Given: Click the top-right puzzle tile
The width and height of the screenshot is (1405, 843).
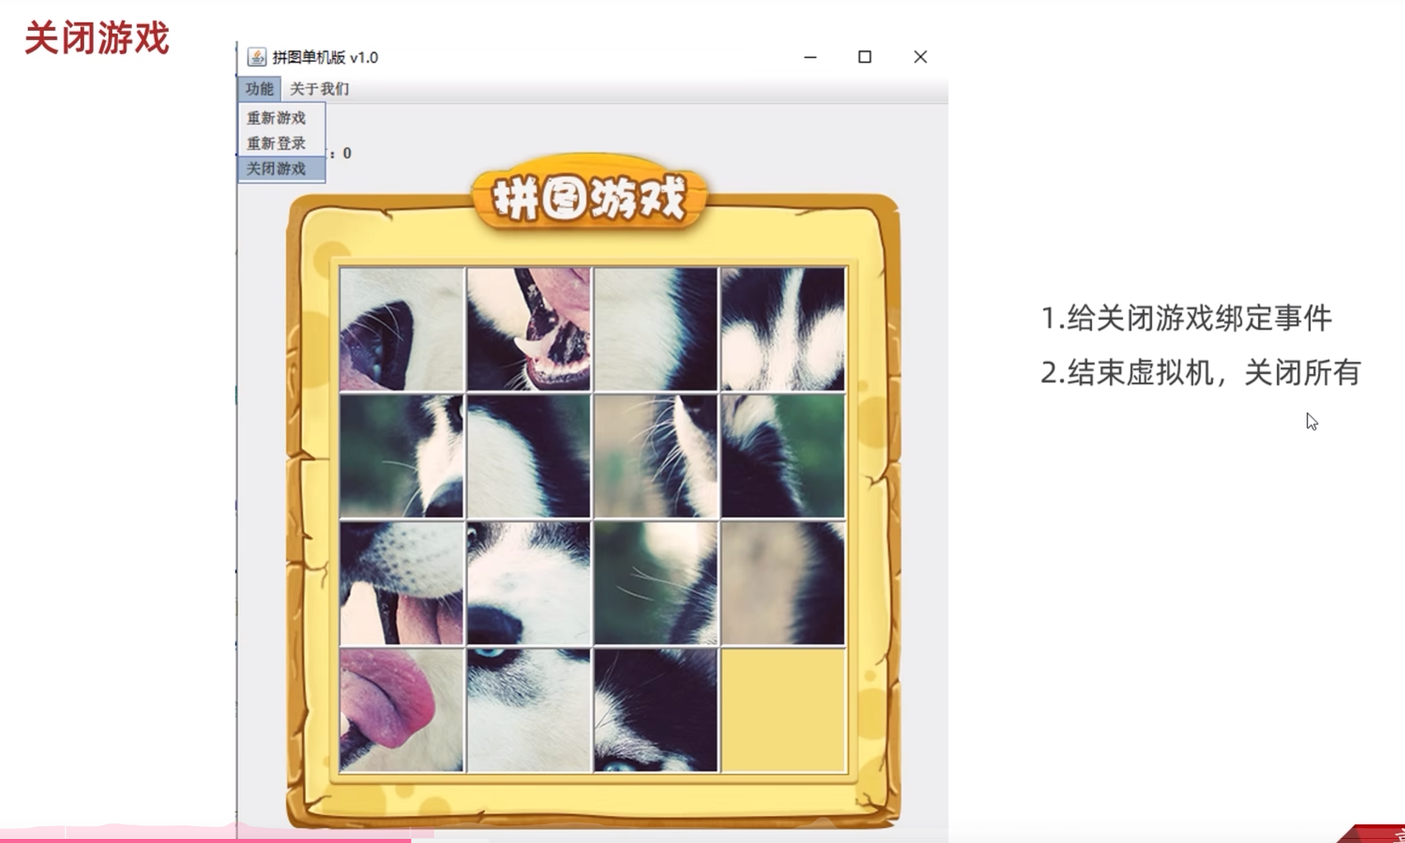Looking at the screenshot, I should pyautogui.click(x=782, y=329).
